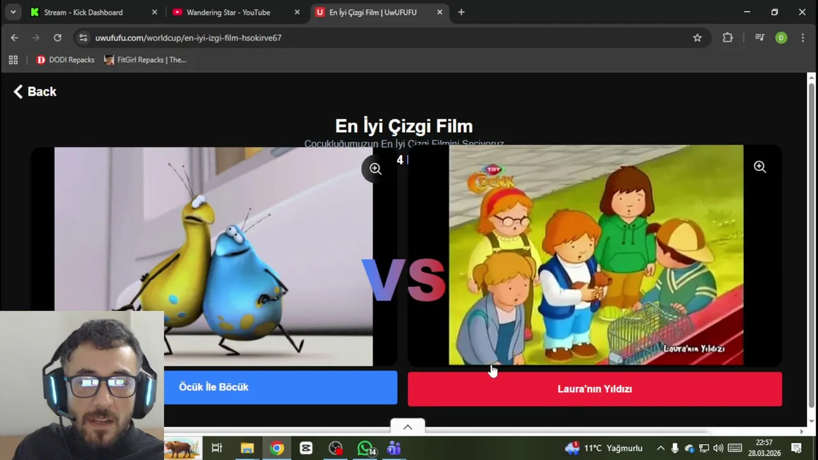Image resolution: width=818 pixels, height=460 pixels.
Task: Open DODI Repacks bookmark
Action: (65, 60)
